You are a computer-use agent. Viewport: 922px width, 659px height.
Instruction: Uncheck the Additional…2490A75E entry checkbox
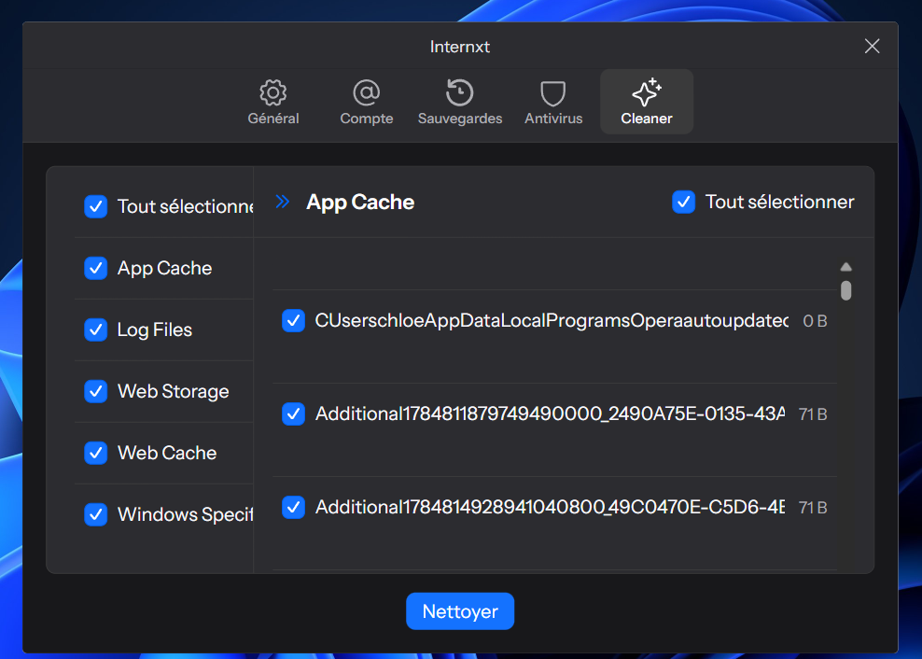[x=293, y=414]
